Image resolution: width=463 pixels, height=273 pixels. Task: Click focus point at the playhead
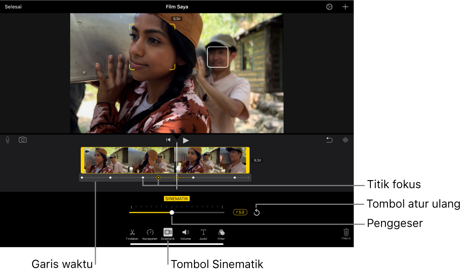[x=177, y=178]
